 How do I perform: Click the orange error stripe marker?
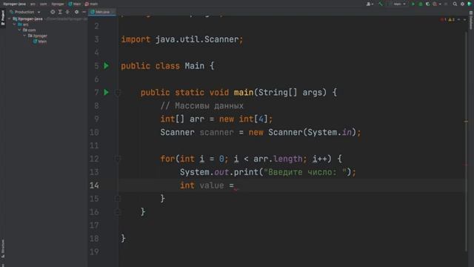[x=466, y=122]
